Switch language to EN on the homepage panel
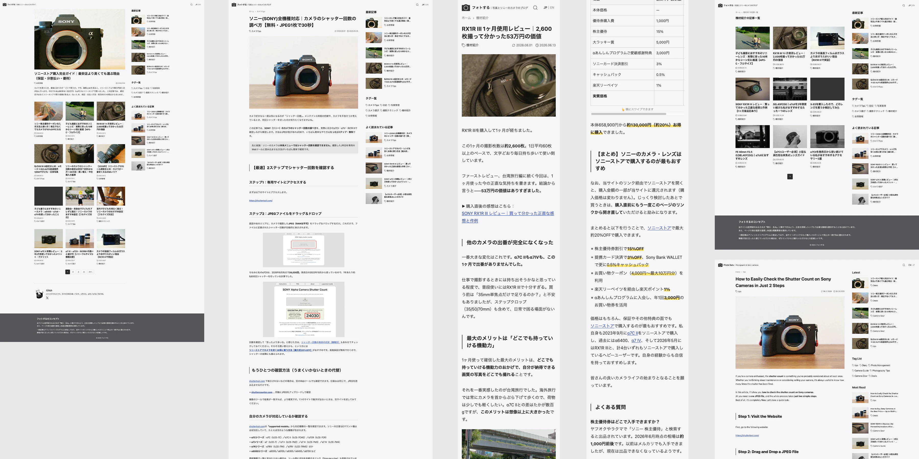Screen dimensions: 919x459 point(199,5)
